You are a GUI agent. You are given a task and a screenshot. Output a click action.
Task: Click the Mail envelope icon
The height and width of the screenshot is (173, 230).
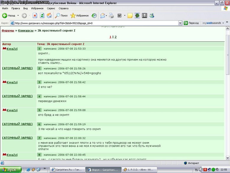tap(103, 15)
